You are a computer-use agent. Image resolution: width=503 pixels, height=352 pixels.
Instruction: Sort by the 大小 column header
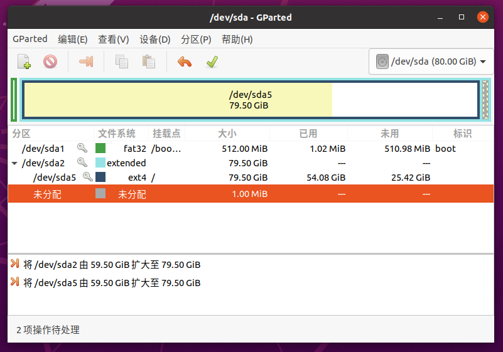click(x=227, y=134)
